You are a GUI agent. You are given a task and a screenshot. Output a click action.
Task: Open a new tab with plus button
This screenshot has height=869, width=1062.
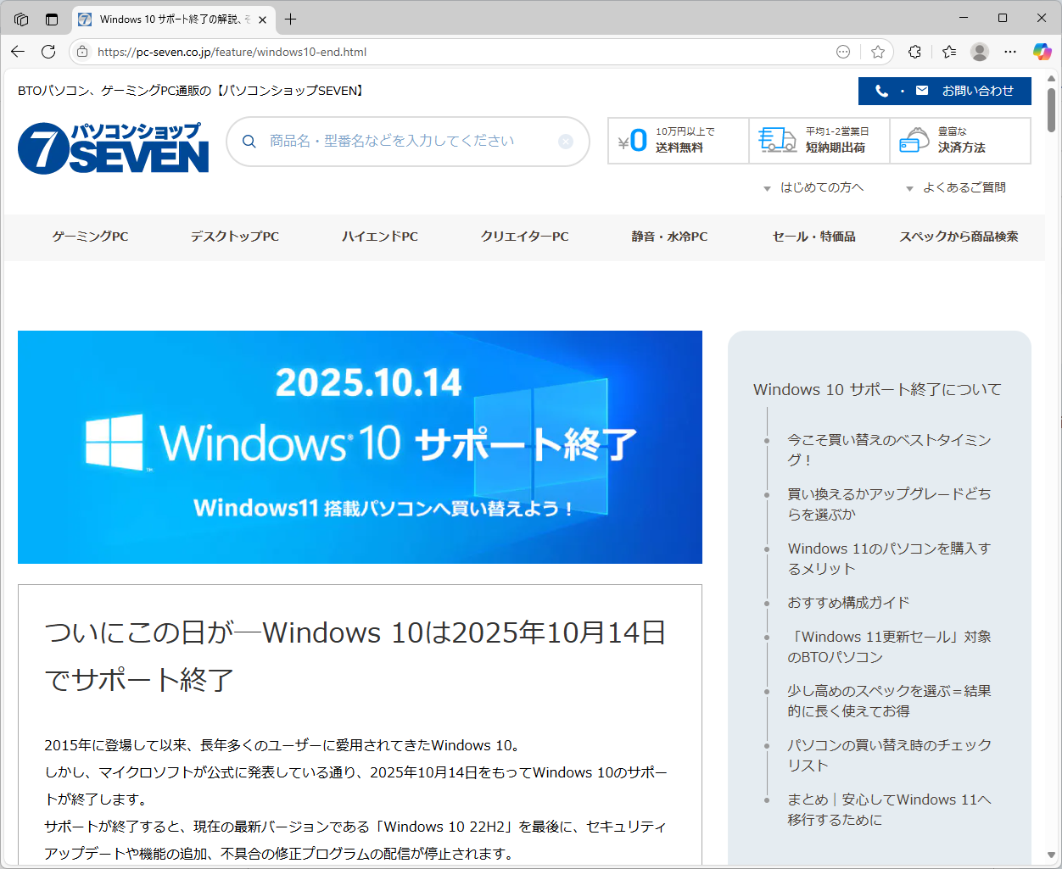pos(291,19)
